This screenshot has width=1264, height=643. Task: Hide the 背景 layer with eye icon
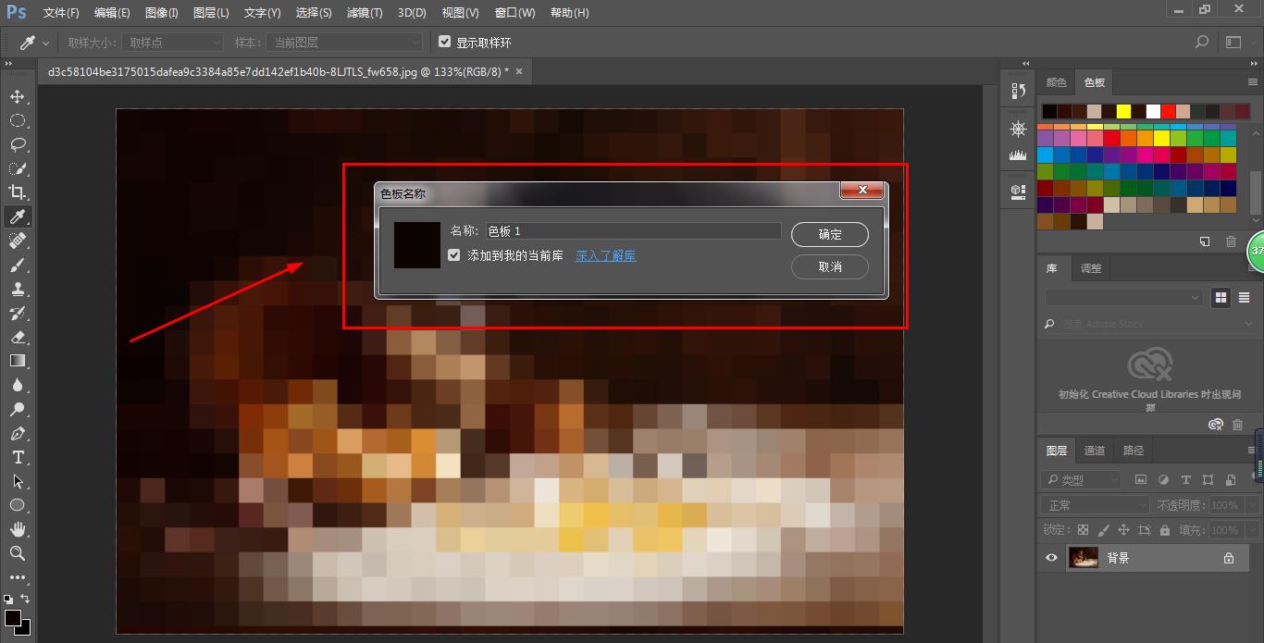coord(1051,558)
